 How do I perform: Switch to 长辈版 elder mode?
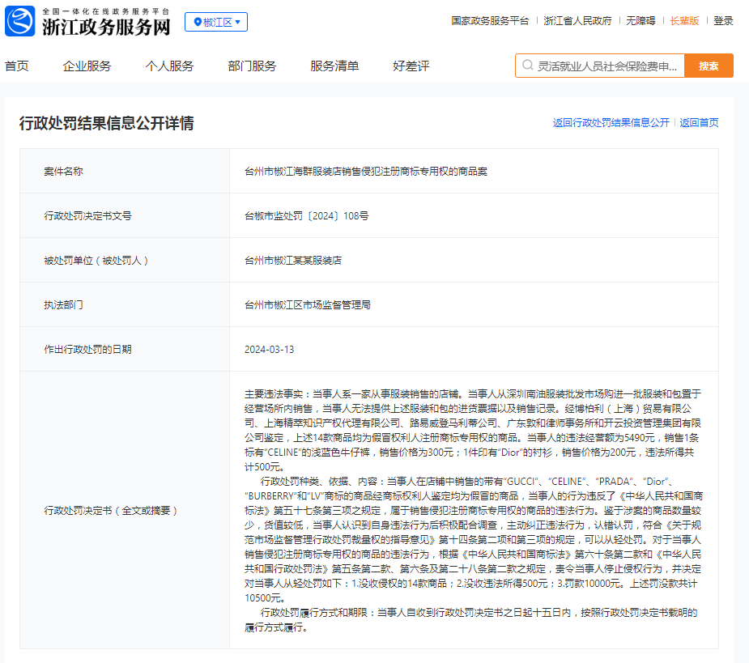684,21
